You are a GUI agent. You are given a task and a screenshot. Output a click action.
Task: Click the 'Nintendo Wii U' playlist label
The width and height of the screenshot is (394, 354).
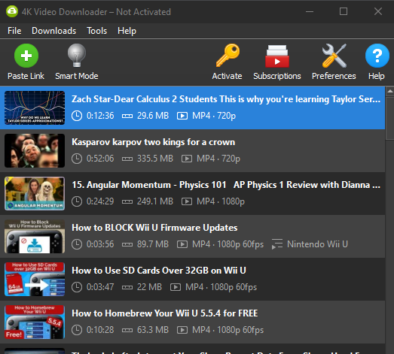tap(317, 244)
